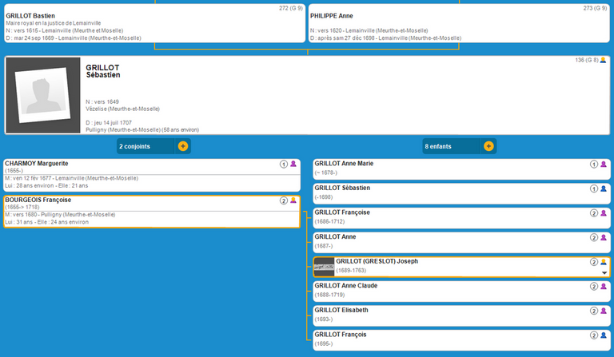Click Sébastien GRILLOT's placeholder profile photo
614x357 pixels.
click(x=43, y=95)
